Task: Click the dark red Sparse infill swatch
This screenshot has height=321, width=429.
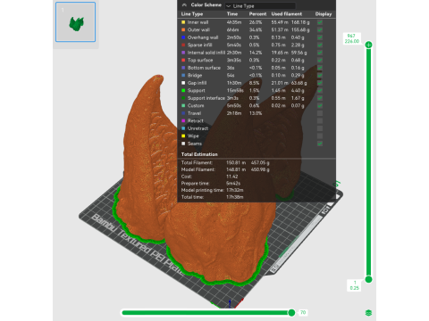Action: (x=183, y=45)
